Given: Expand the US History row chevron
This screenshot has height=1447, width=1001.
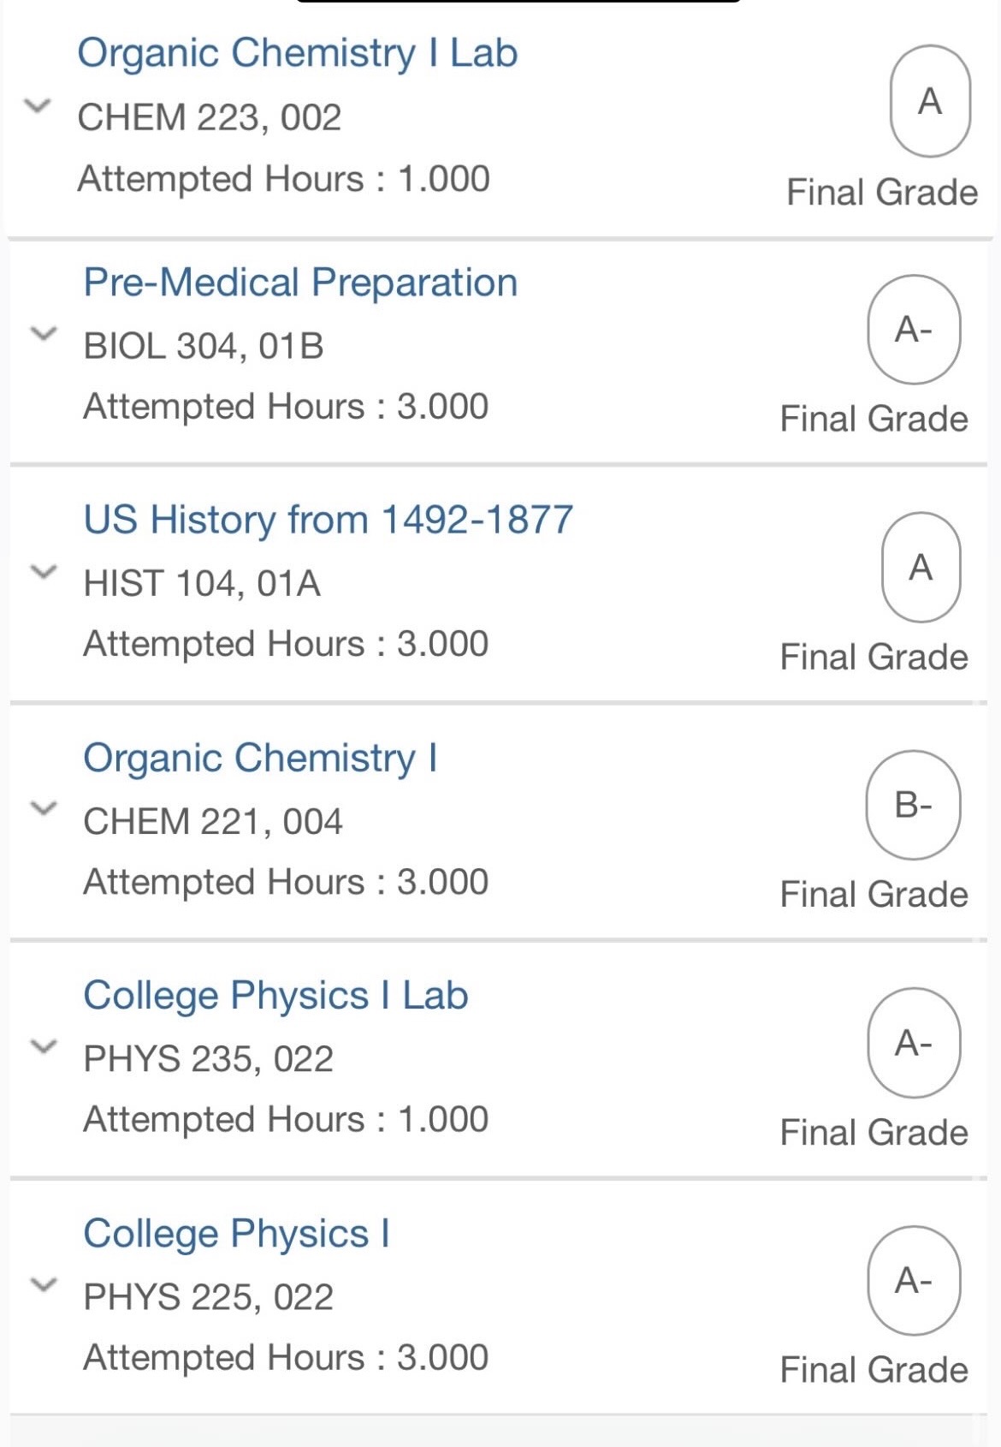Looking at the screenshot, I should pos(44,571).
